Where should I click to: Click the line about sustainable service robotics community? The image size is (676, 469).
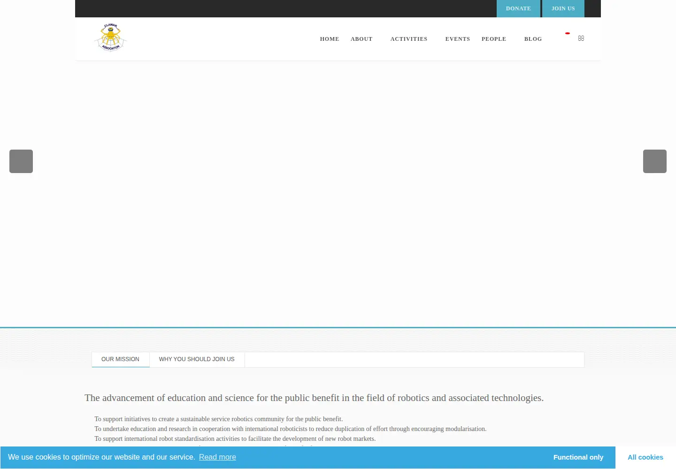coord(219,419)
